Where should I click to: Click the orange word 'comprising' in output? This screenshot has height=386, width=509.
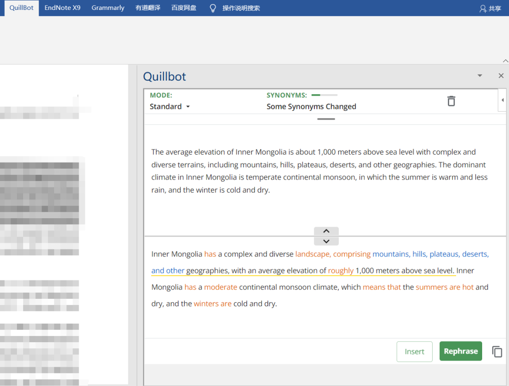click(x=352, y=254)
